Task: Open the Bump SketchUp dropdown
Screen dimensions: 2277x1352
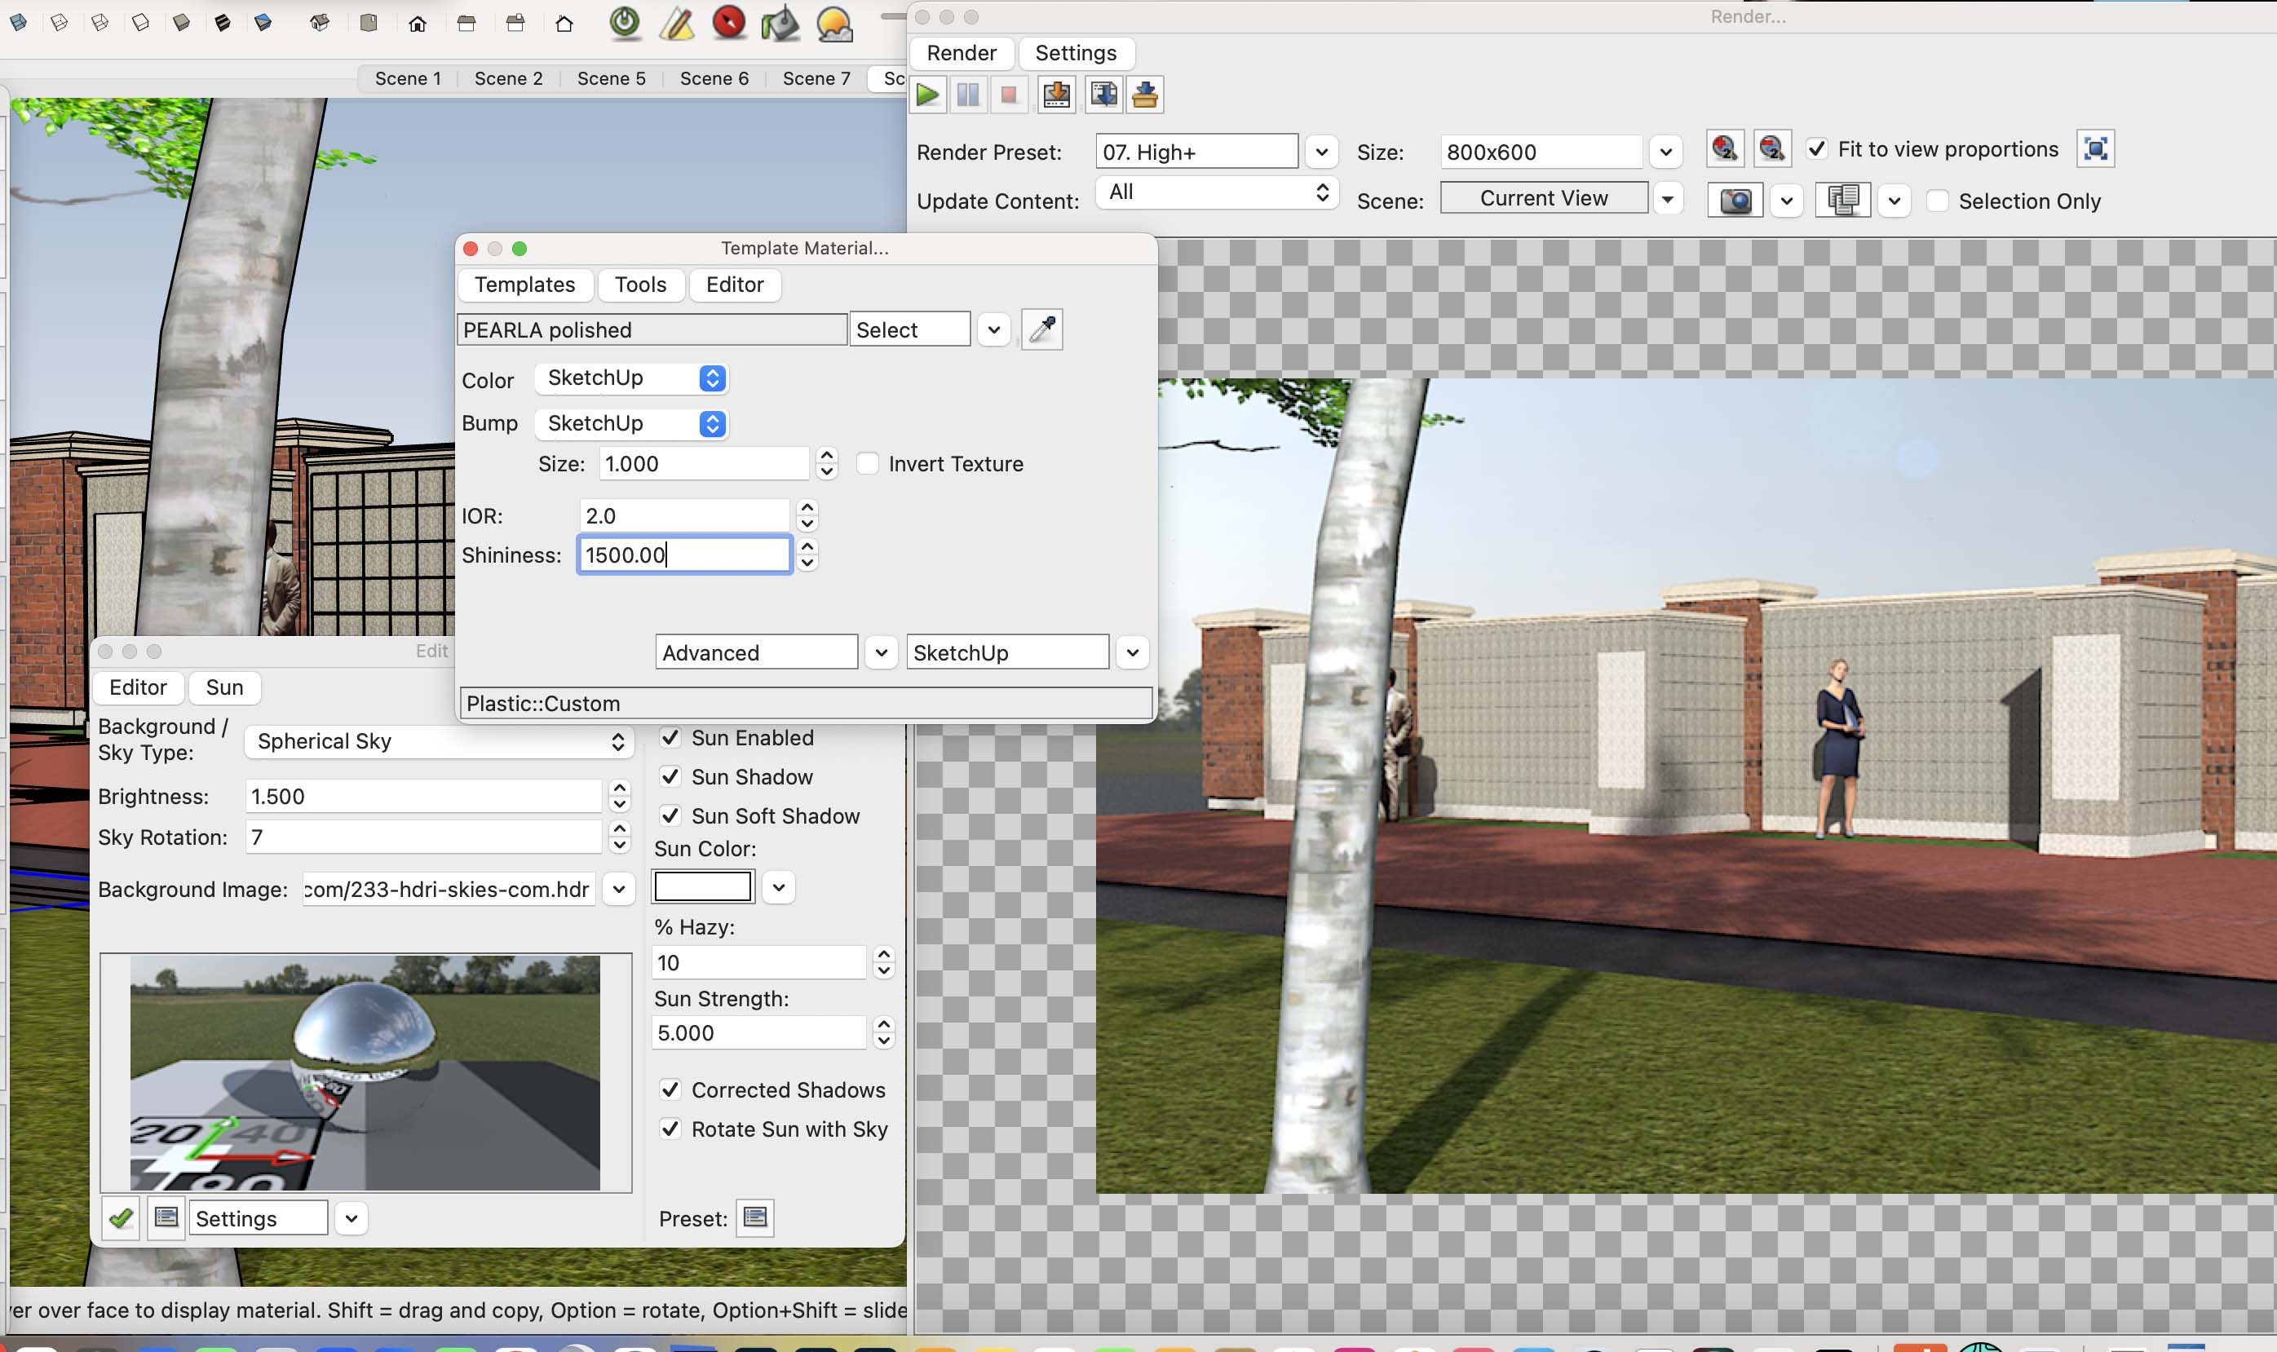Action: pyautogui.click(x=631, y=424)
